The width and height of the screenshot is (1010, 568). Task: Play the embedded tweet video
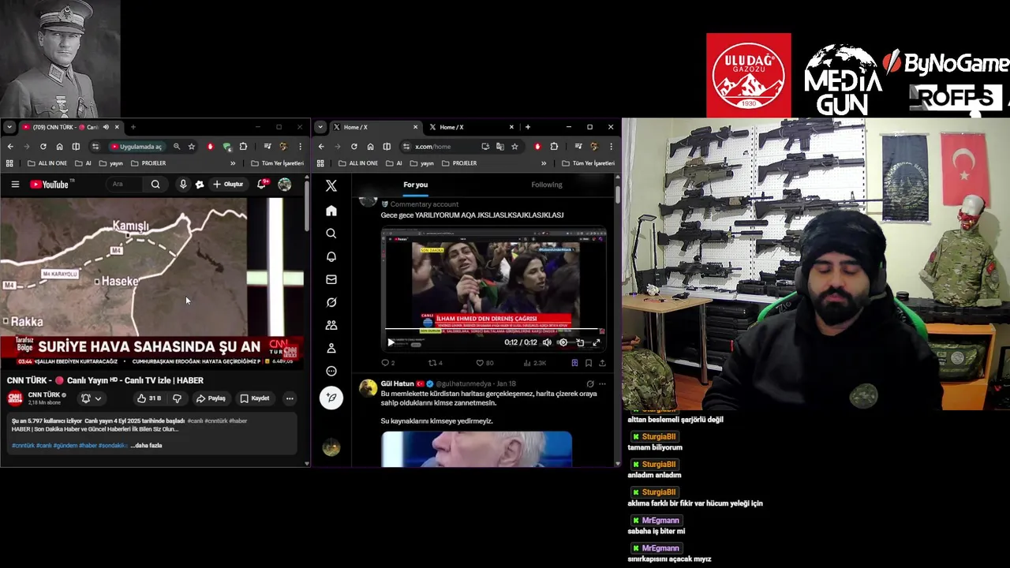click(x=391, y=342)
